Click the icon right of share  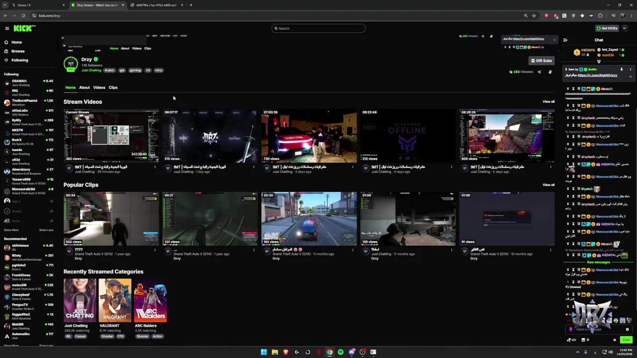click(550, 72)
